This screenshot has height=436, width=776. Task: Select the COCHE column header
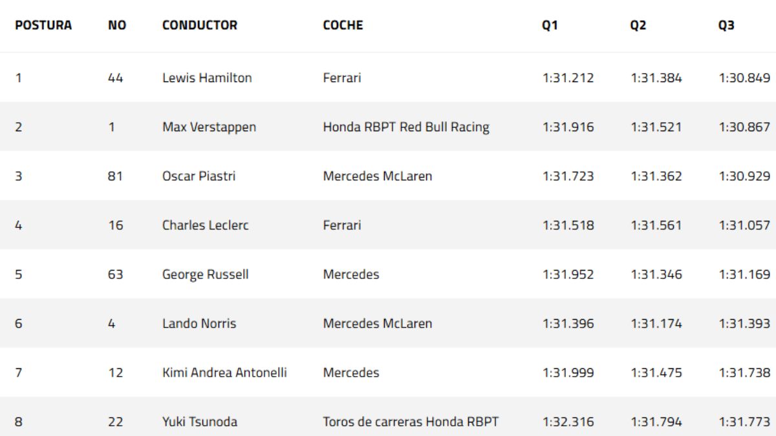[343, 26]
